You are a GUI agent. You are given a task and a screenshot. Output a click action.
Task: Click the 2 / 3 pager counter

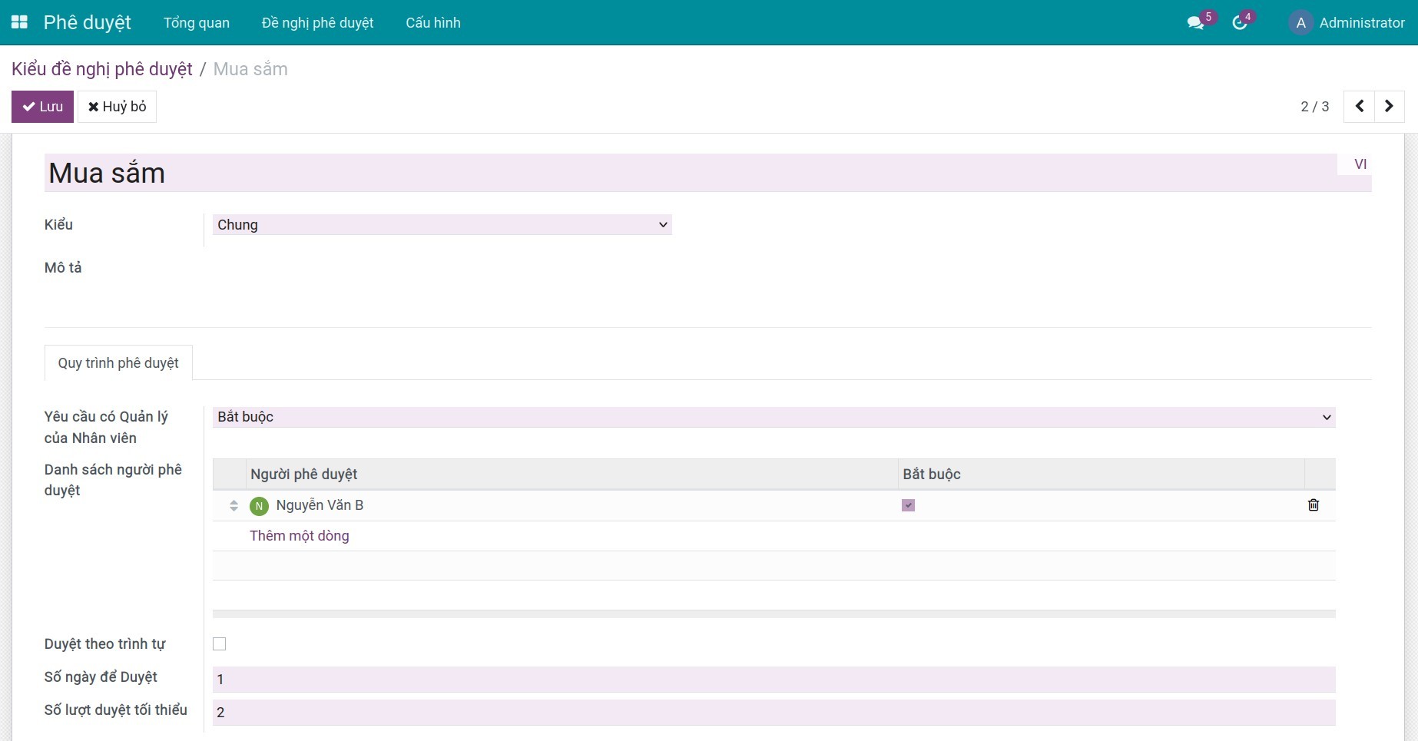(x=1315, y=107)
